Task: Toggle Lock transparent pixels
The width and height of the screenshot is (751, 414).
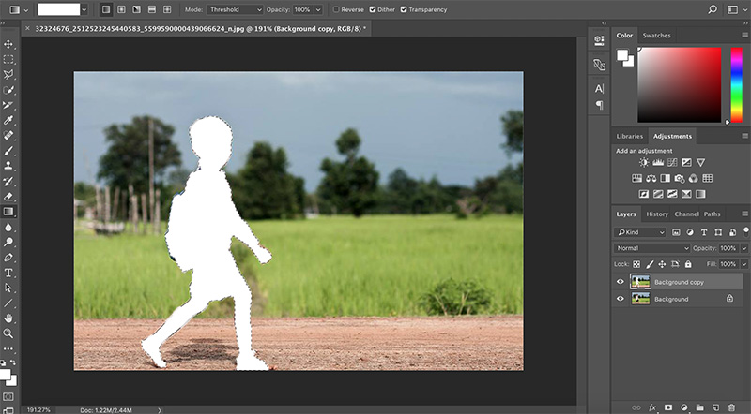Action: pyautogui.click(x=636, y=264)
